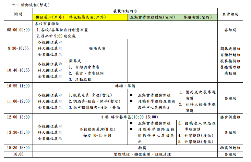Screen dimensions: 251x162
Task: Click the 暖場表演 cell
Action: [97, 48]
